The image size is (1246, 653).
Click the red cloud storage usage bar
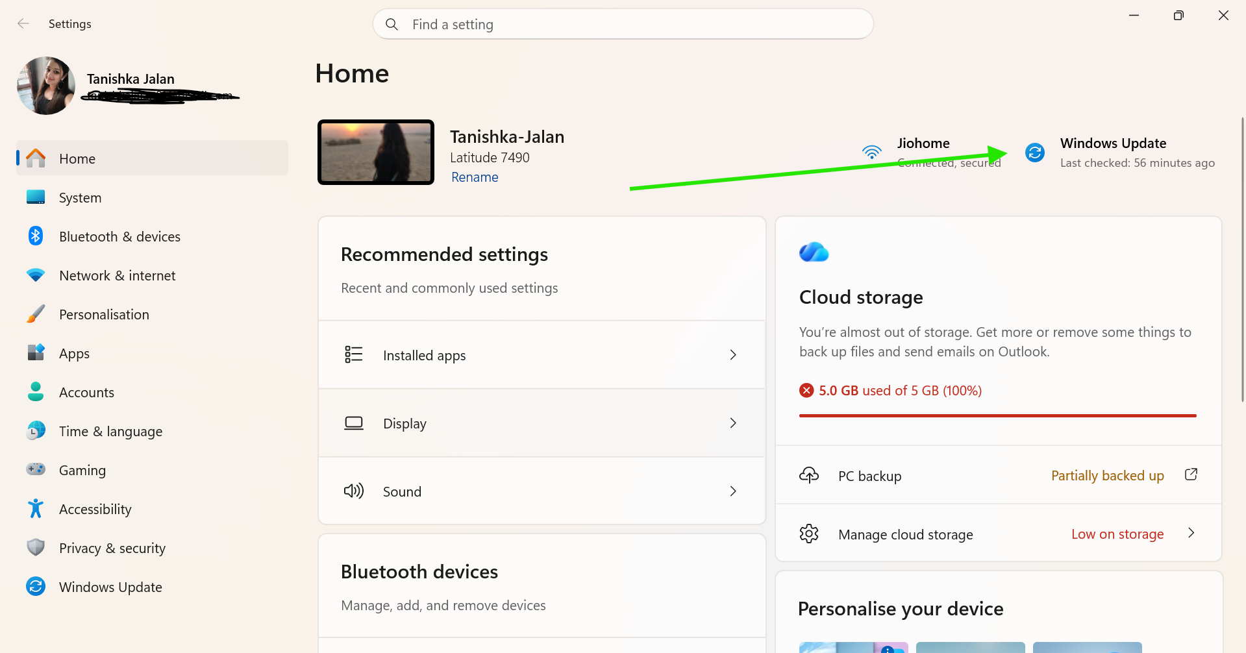pos(998,415)
